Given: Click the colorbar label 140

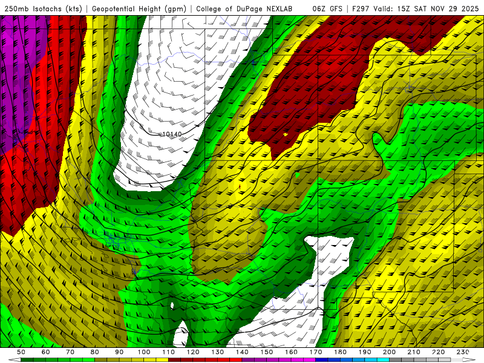Looking at the screenshot, I should coord(242,352).
